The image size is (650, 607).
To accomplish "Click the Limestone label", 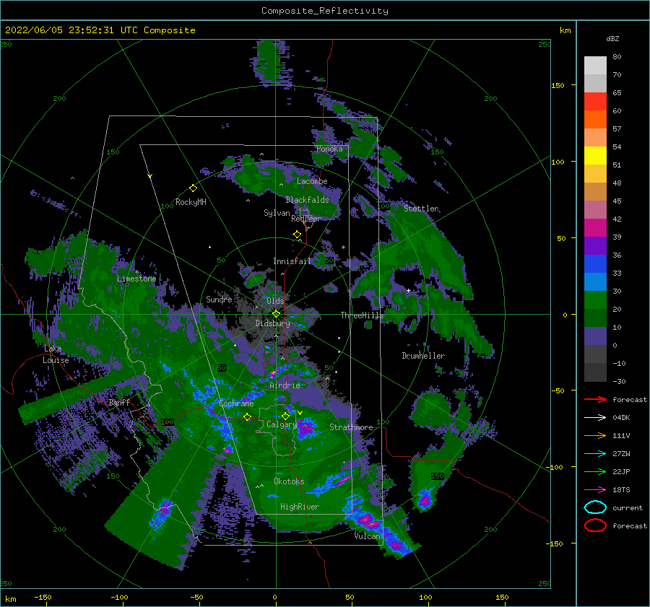I will [x=136, y=279].
